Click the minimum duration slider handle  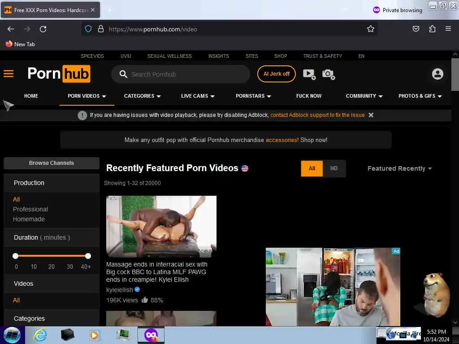click(16, 256)
